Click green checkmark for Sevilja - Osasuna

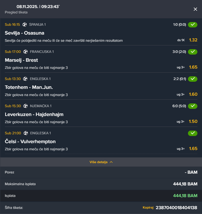193,25
